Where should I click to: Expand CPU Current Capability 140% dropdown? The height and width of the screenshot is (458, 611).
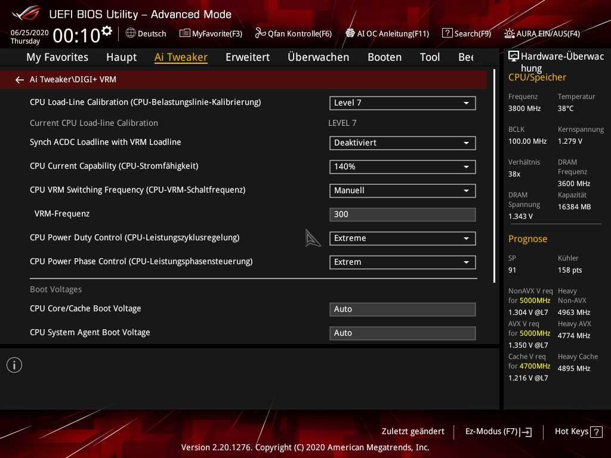click(x=403, y=167)
